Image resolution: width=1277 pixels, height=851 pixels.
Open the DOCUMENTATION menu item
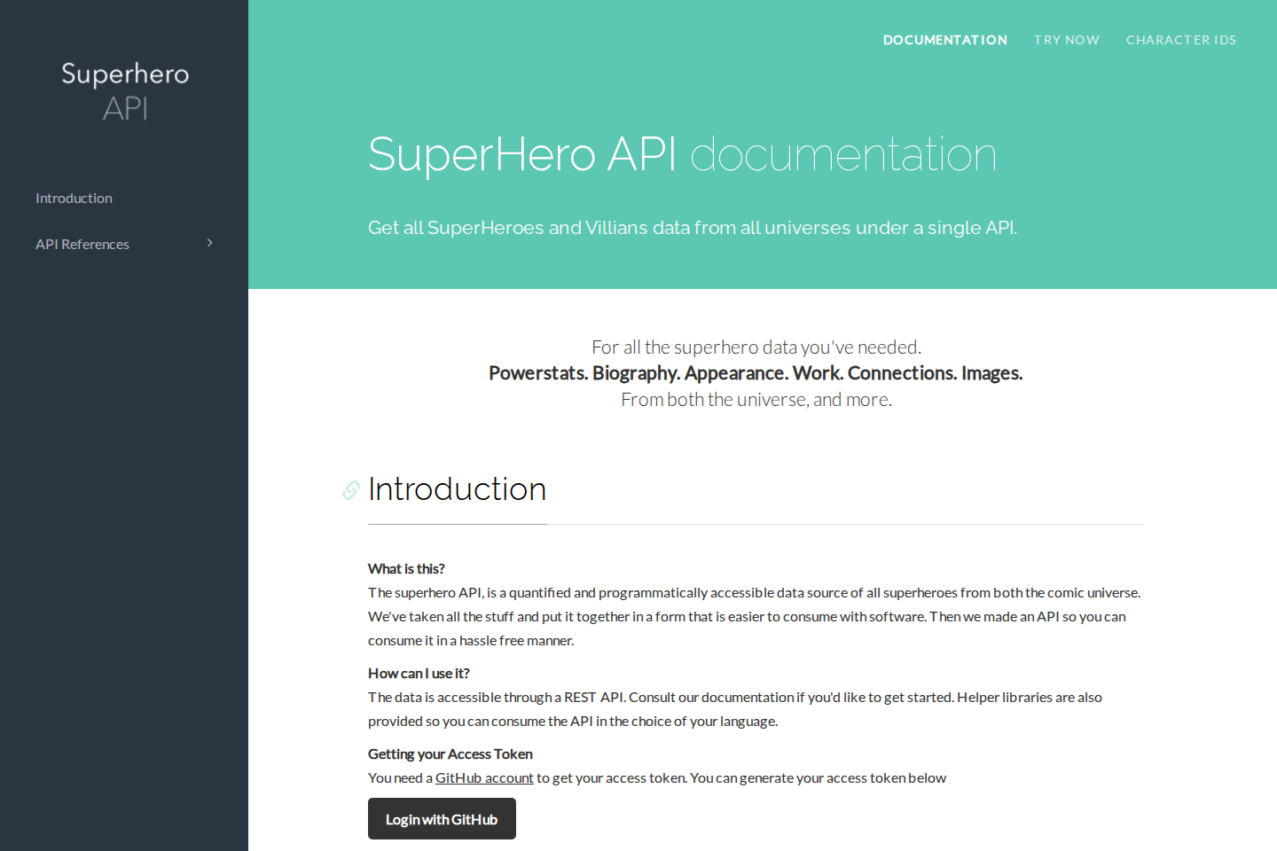click(x=944, y=40)
